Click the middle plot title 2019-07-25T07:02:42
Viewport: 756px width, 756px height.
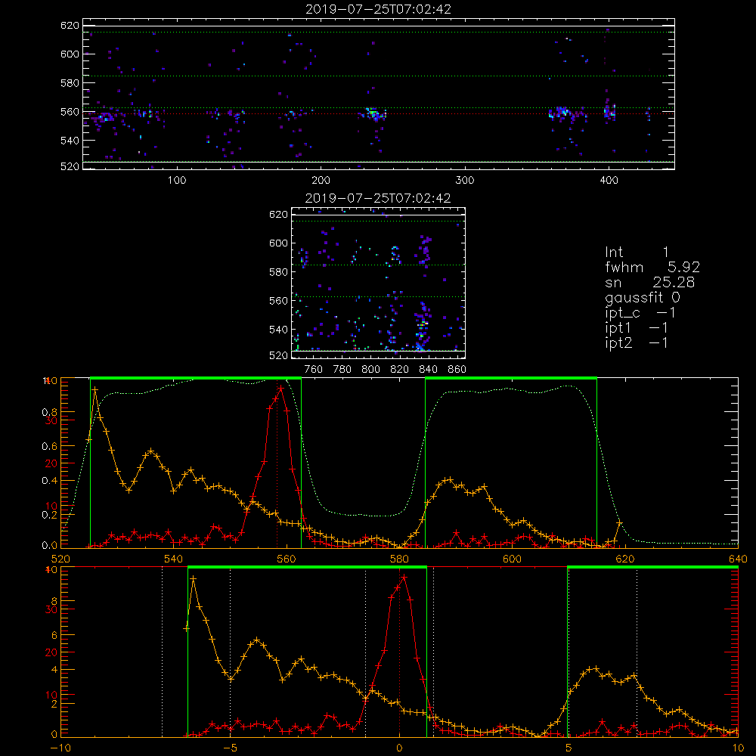[x=378, y=198]
